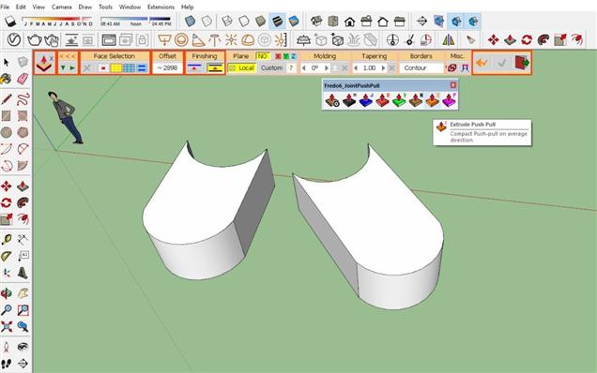This screenshot has height=373, width=597.
Task: Decrease the Tapering value left arrow
Action: coord(356,68)
